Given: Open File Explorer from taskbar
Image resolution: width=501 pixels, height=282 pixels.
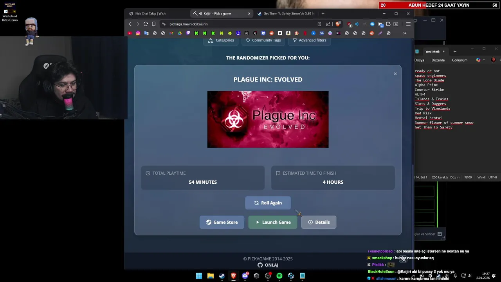Looking at the screenshot, I should point(210,276).
